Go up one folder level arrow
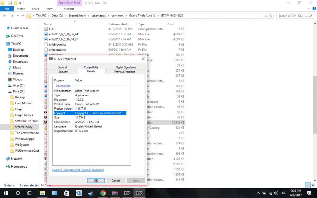 point(23,16)
